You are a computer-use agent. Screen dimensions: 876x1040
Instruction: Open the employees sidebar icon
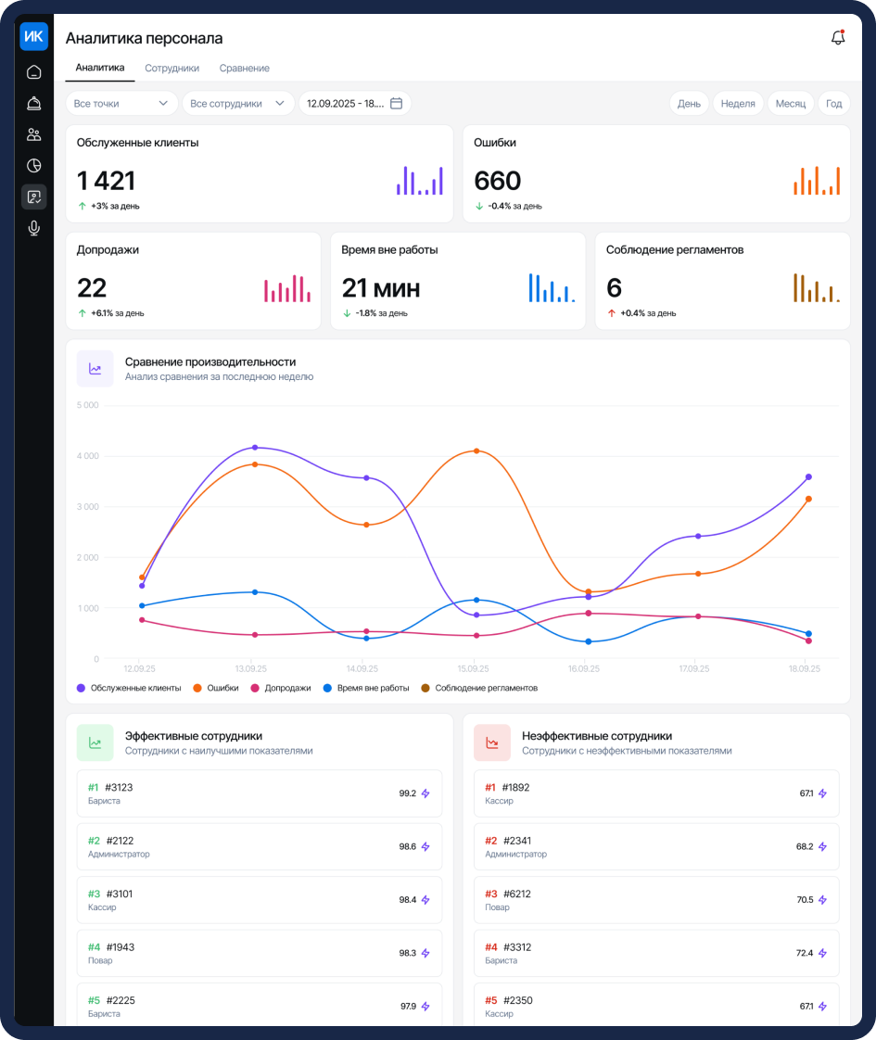[33, 134]
